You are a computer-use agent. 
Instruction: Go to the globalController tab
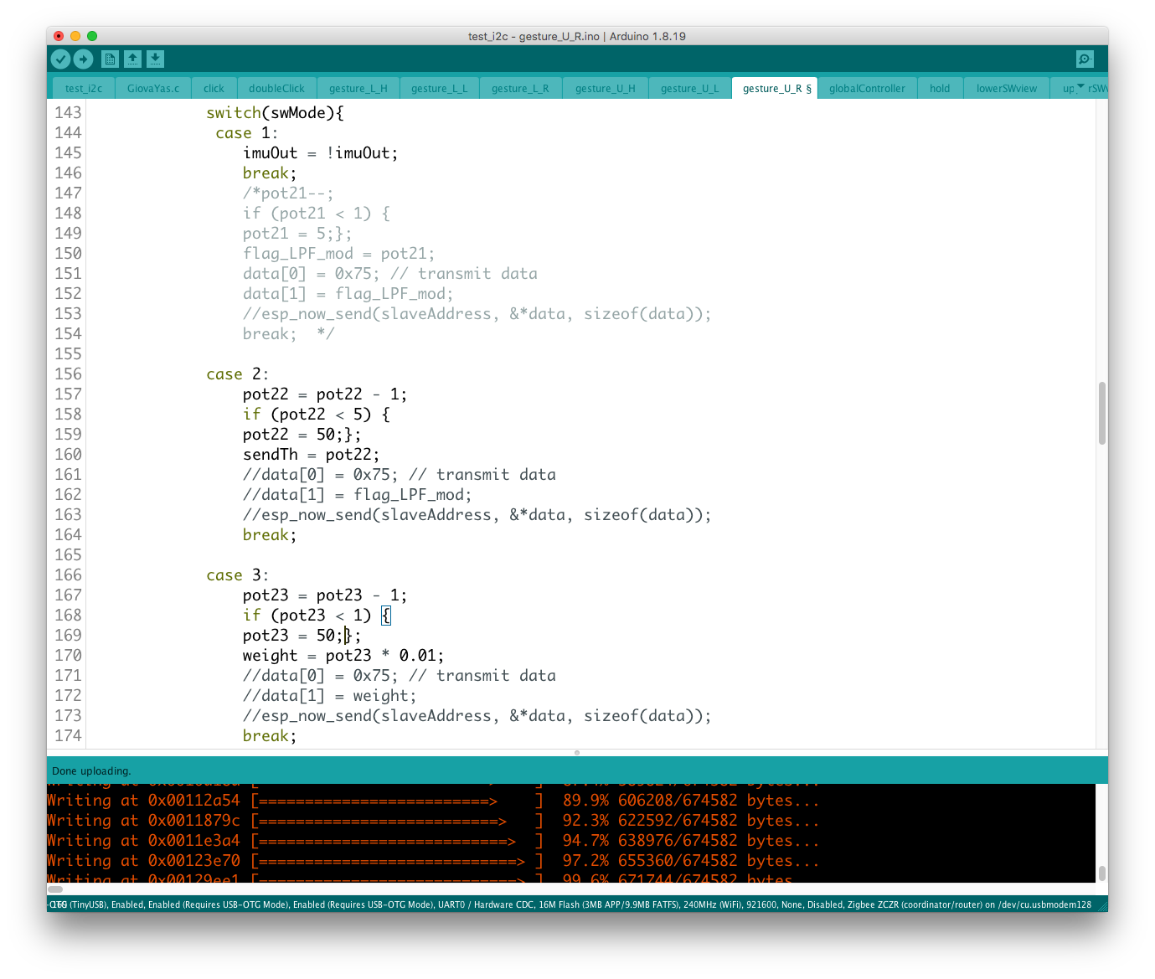click(867, 89)
